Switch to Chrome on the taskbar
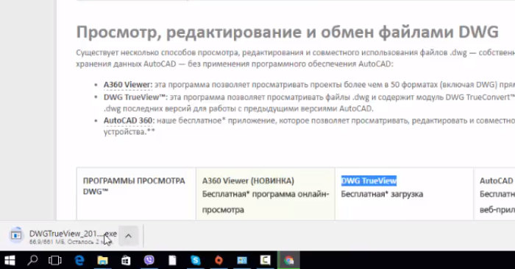The height and width of the screenshot is (269, 515). click(288, 260)
